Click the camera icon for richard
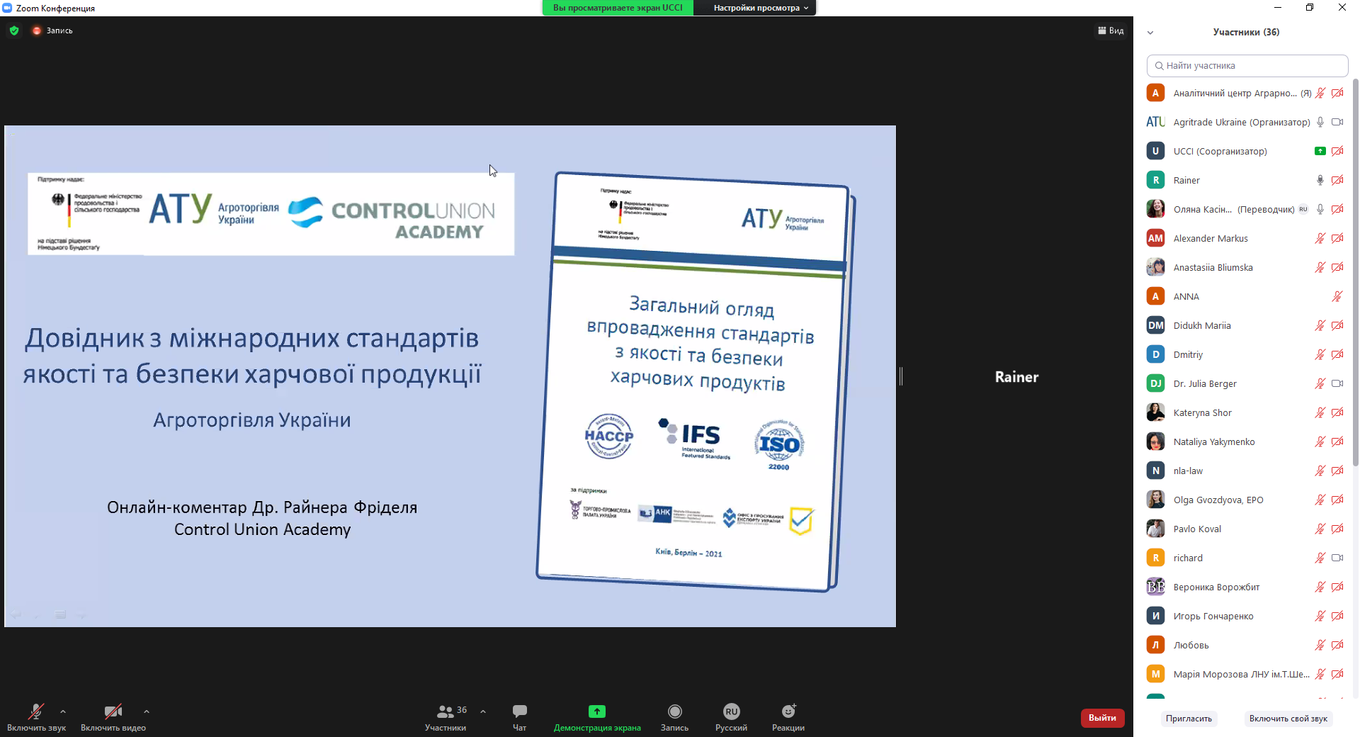Screen dimensions: 1360x737 (x=1337, y=558)
